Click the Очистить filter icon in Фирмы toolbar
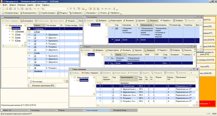The image size is (217, 116). pyautogui.click(x=182, y=50)
